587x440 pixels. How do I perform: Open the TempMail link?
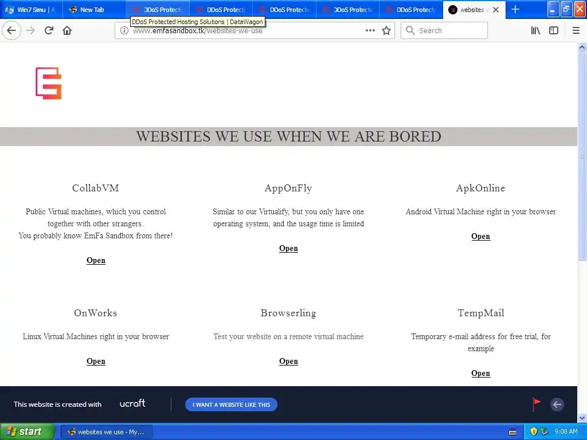(481, 374)
